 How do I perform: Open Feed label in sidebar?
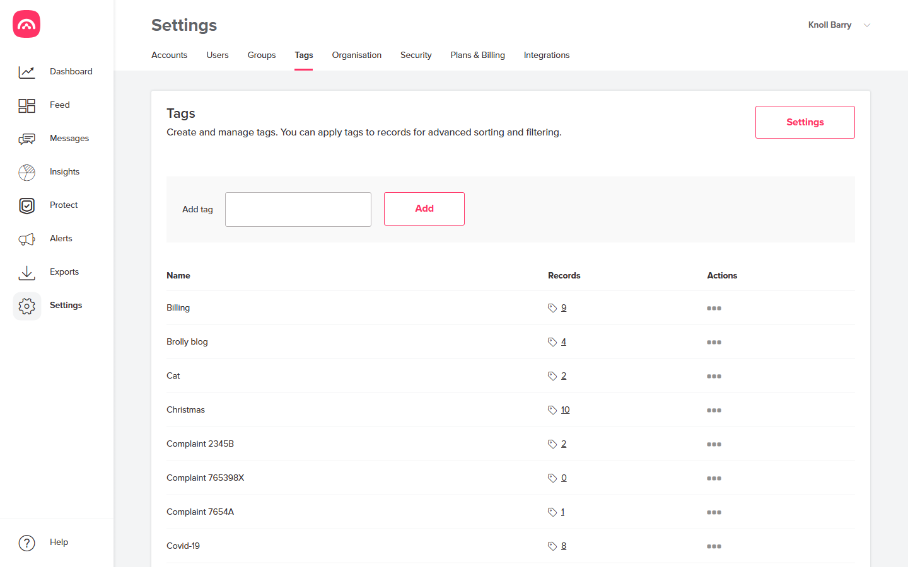point(60,105)
